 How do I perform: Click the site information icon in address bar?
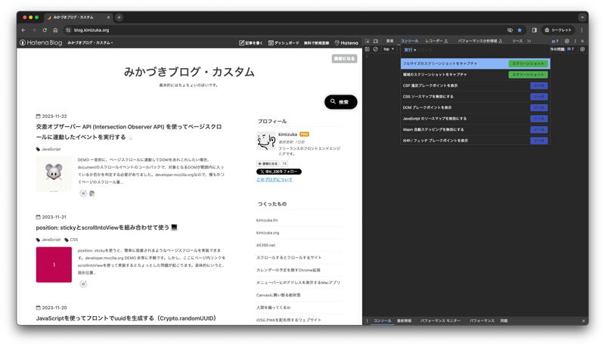click(x=68, y=30)
